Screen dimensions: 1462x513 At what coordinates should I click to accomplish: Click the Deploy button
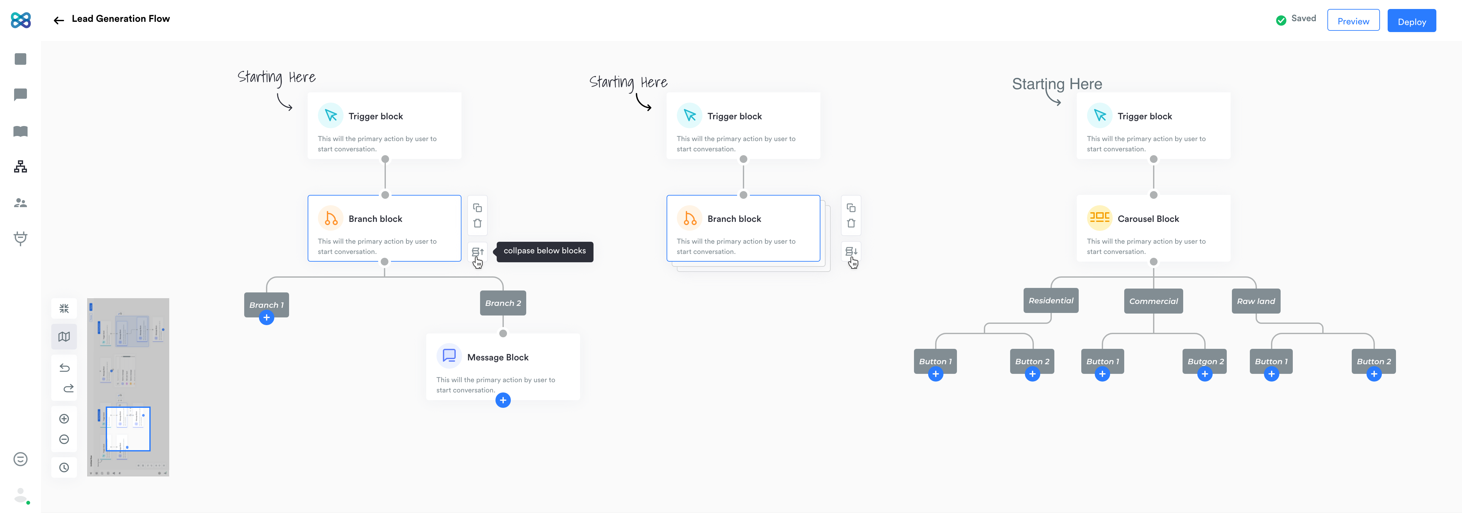tap(1411, 21)
